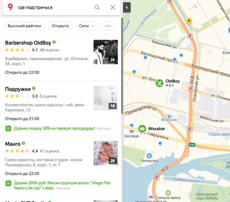This screenshot has width=230, height=202.
Task: View Barbershop OldBoy photo thumbnail
Action: pyautogui.click(x=106, y=52)
